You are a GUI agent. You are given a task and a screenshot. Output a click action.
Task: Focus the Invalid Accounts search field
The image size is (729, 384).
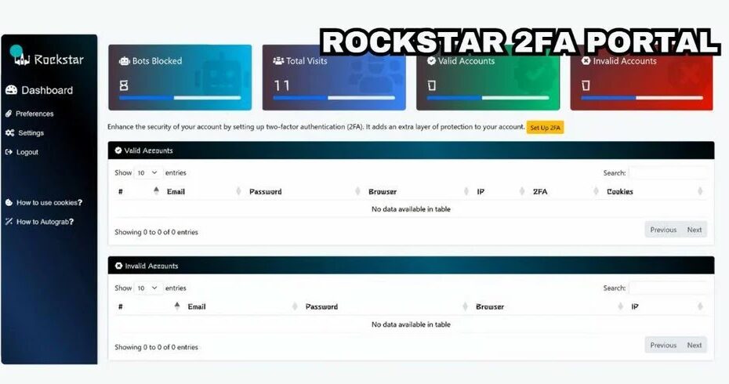click(668, 288)
